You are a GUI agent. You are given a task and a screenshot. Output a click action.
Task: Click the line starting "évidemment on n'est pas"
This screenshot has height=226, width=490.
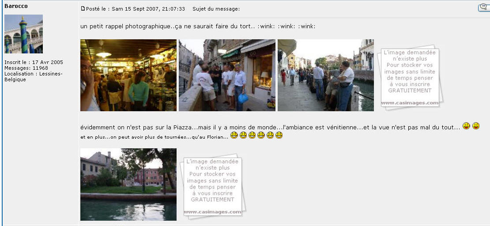tap(270, 127)
